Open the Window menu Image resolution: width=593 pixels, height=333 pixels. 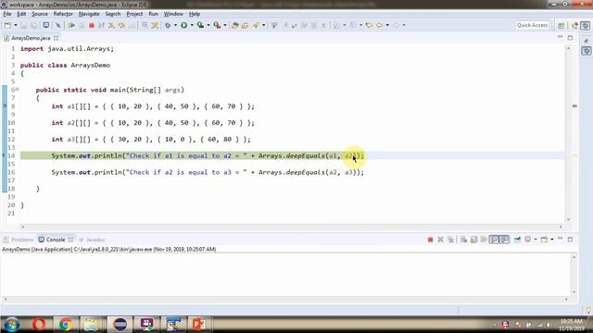pyautogui.click(x=173, y=14)
